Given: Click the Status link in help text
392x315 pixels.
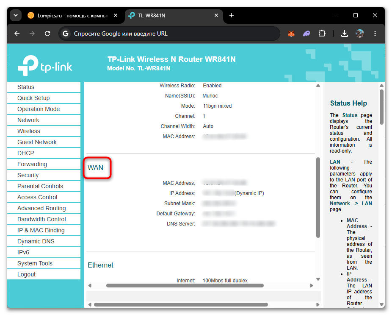Looking at the screenshot, I should click(x=350, y=115).
